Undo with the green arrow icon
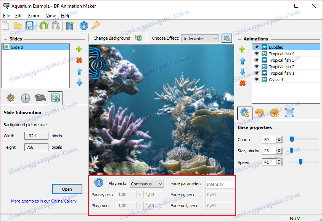 click(x=43, y=26)
